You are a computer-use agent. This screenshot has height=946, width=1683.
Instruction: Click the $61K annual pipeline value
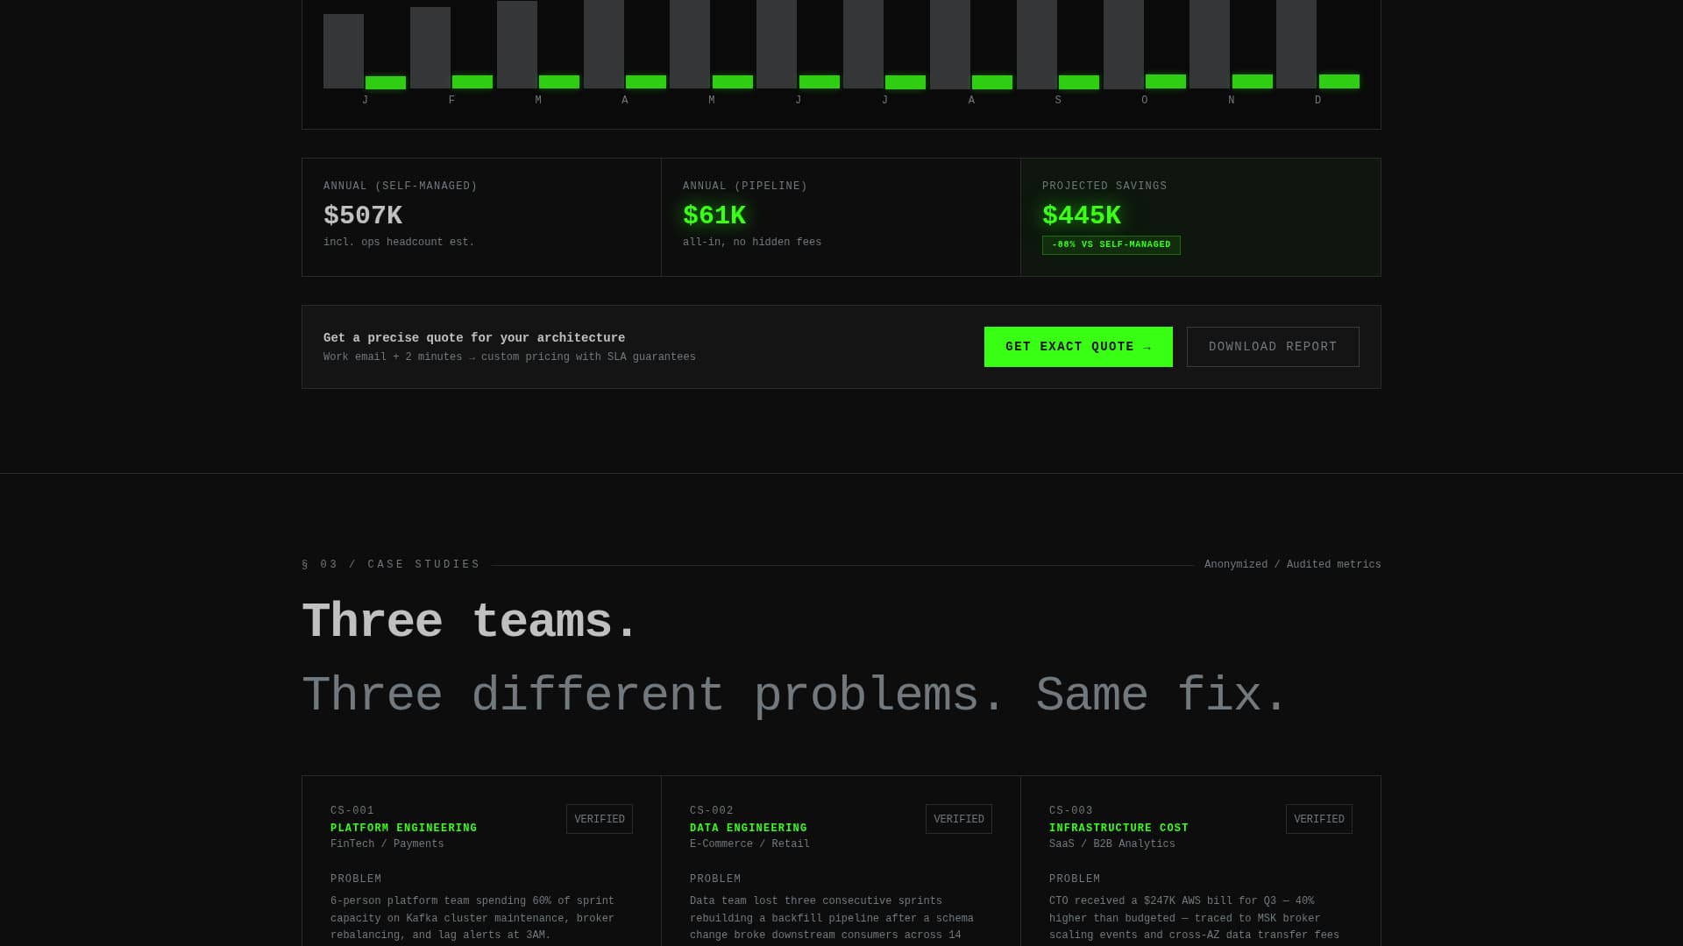coord(714,215)
